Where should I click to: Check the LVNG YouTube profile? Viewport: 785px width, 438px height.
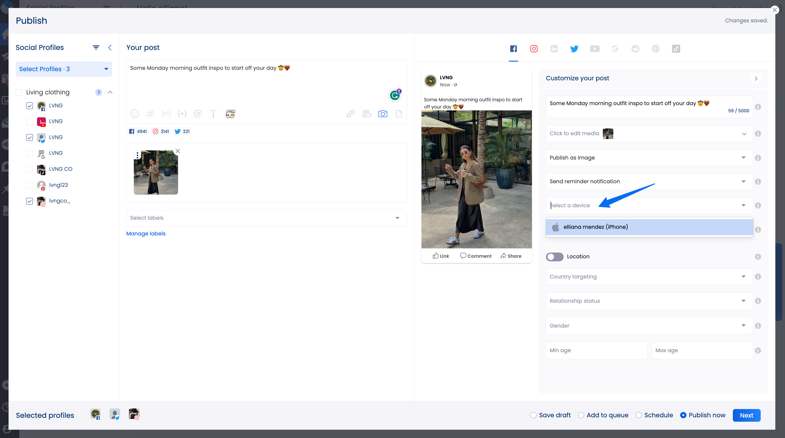click(x=30, y=122)
